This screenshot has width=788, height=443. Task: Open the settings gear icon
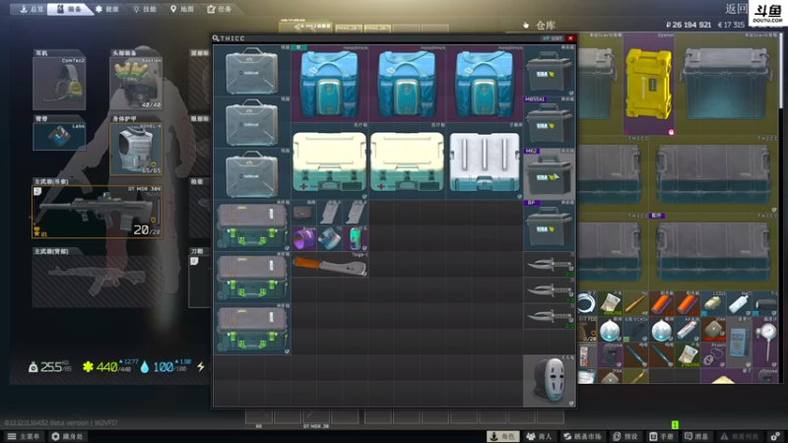775,436
